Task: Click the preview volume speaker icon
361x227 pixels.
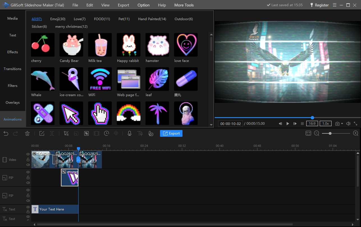Action: click(348, 124)
